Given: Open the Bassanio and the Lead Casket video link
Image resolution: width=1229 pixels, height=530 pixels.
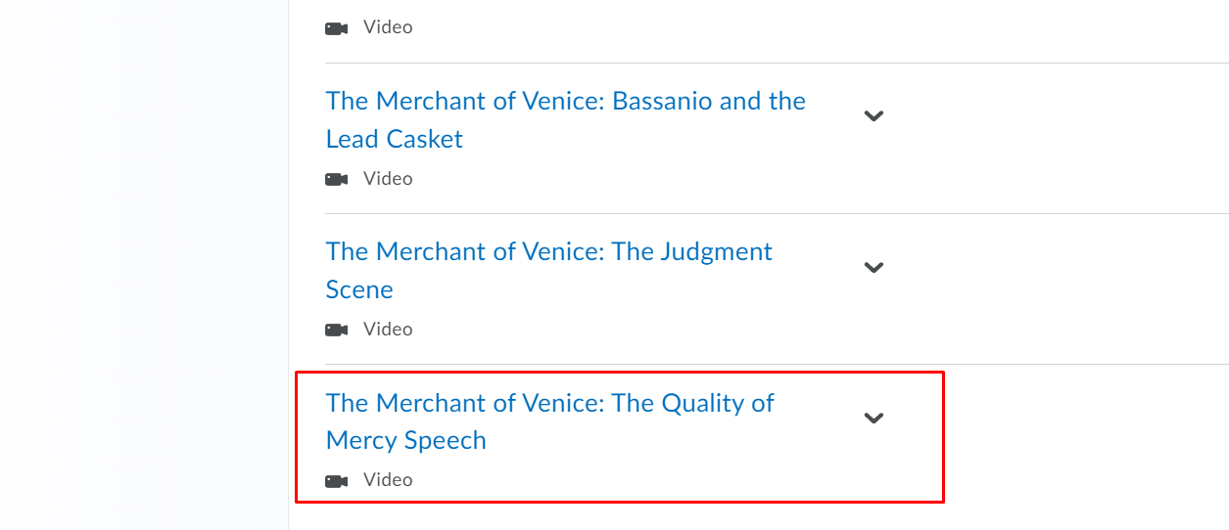Looking at the screenshot, I should click(566, 119).
